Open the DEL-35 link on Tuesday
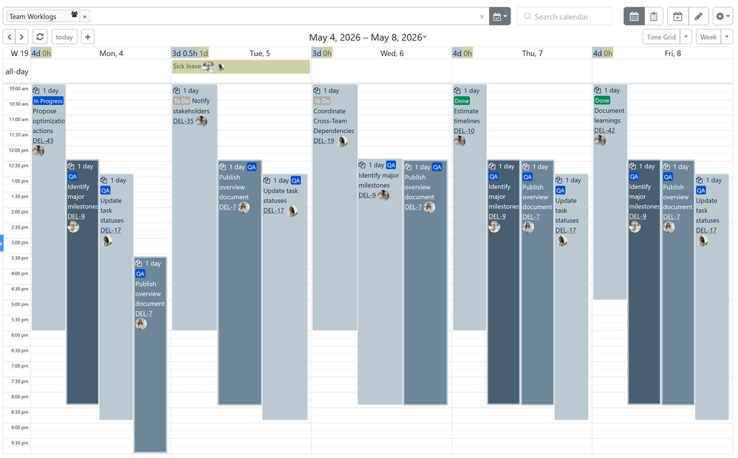The width and height of the screenshot is (738, 458). (x=183, y=121)
